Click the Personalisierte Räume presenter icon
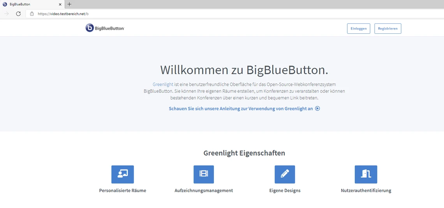The image size is (444, 208). (x=122, y=174)
